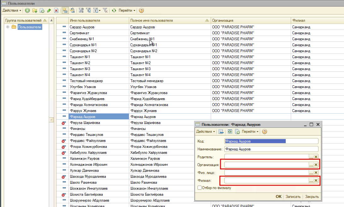344x207 pixels.
Task: Click the Записать button
Action: (x=293, y=197)
